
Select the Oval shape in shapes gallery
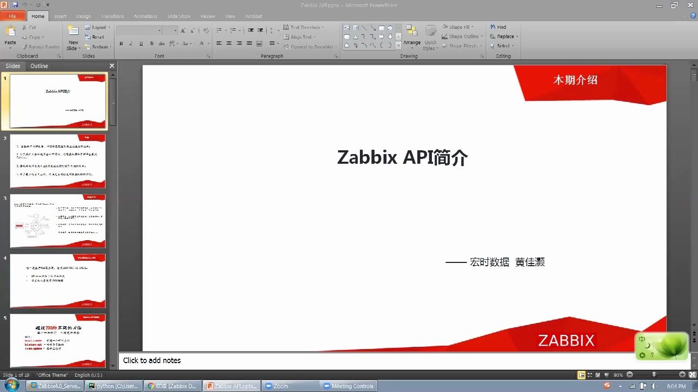click(390, 28)
